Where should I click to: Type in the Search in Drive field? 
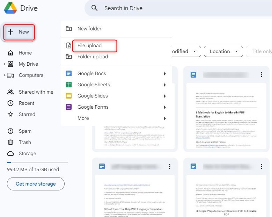pos(175,8)
